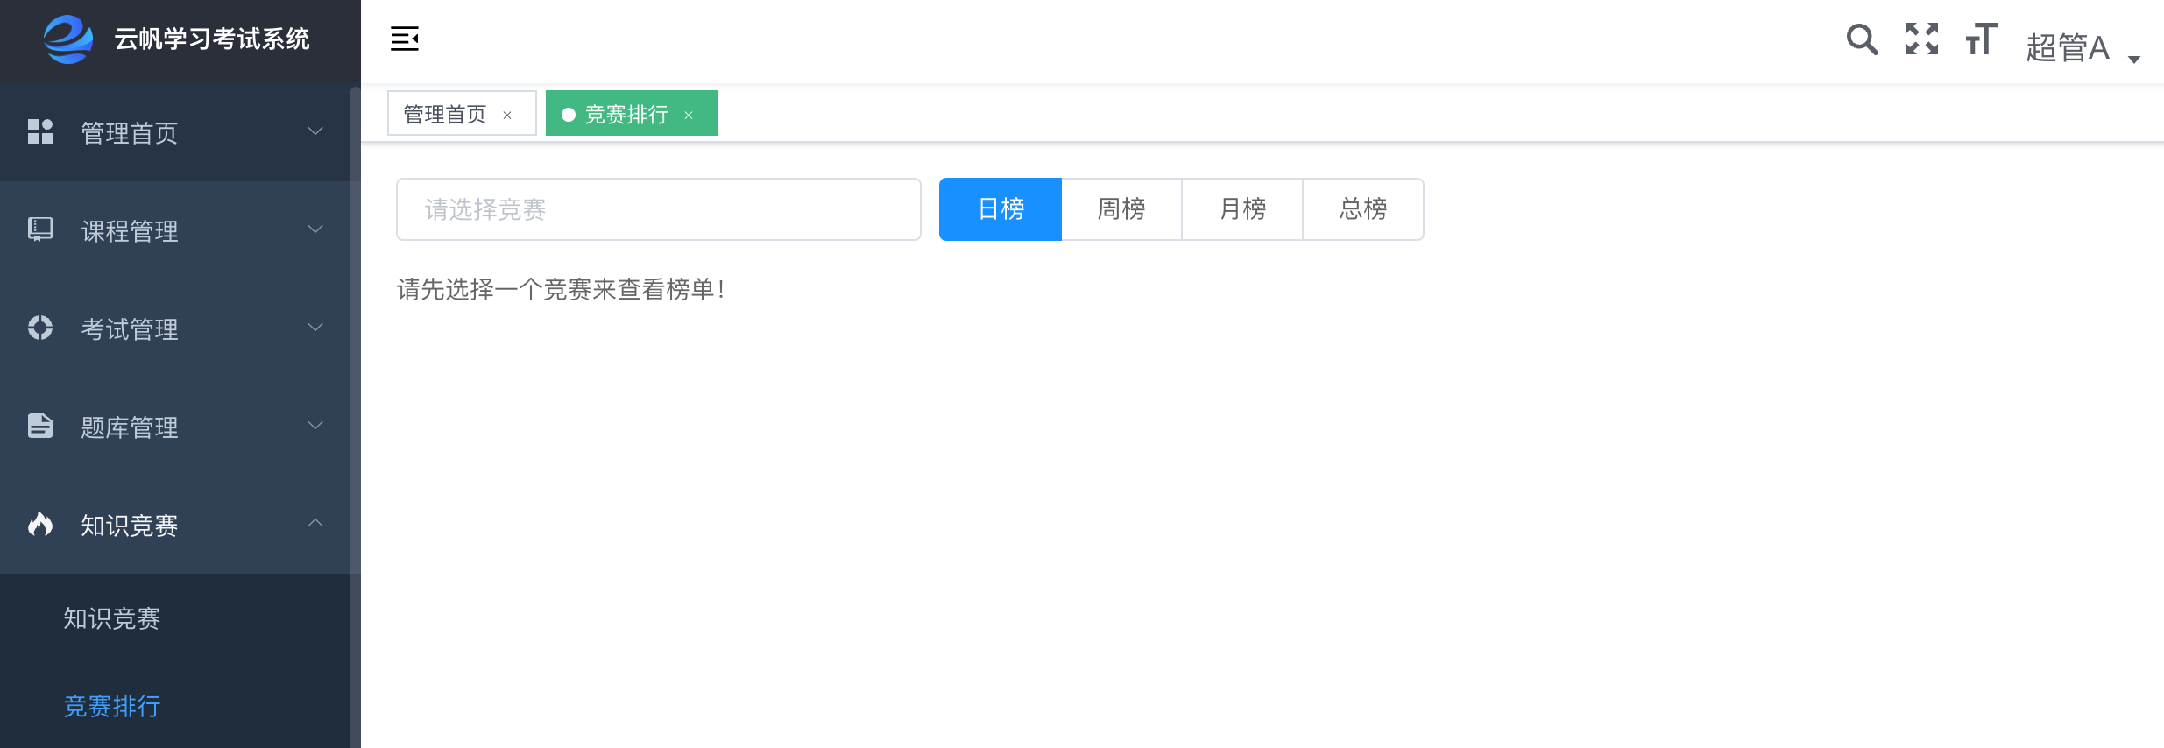This screenshot has height=748, width=2164.
Task: Click the 知识竞赛 flame icon
Action: 40,524
